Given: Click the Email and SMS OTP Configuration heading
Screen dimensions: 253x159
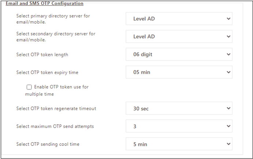Looking at the screenshot, I should pos(45,3).
